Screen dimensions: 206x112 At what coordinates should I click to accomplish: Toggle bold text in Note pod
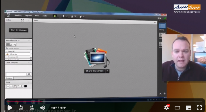pos(15,86)
